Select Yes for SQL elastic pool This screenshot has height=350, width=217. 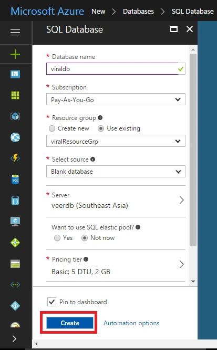57,238
